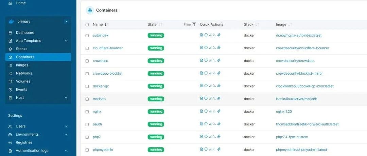Check the crowdsec container checkbox
The width and height of the screenshot is (367, 156).
tap(87, 61)
